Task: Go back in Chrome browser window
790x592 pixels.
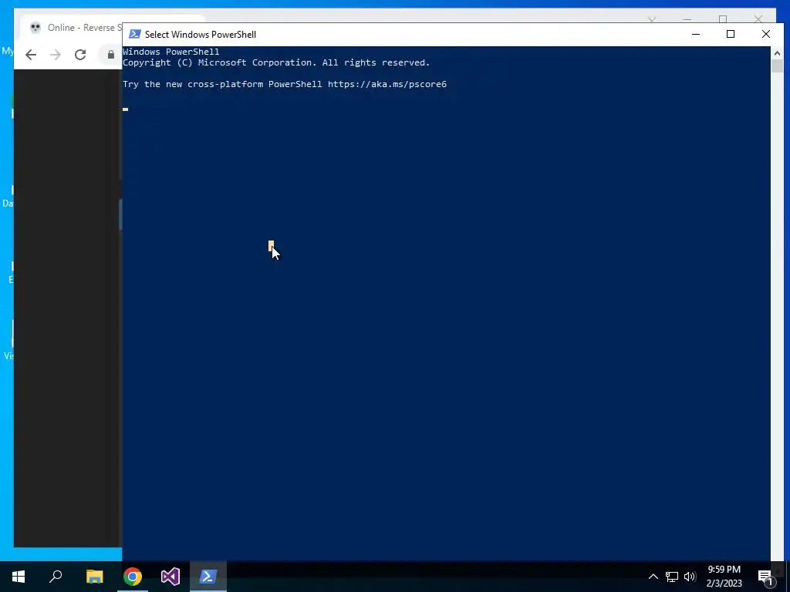Action: (x=31, y=55)
